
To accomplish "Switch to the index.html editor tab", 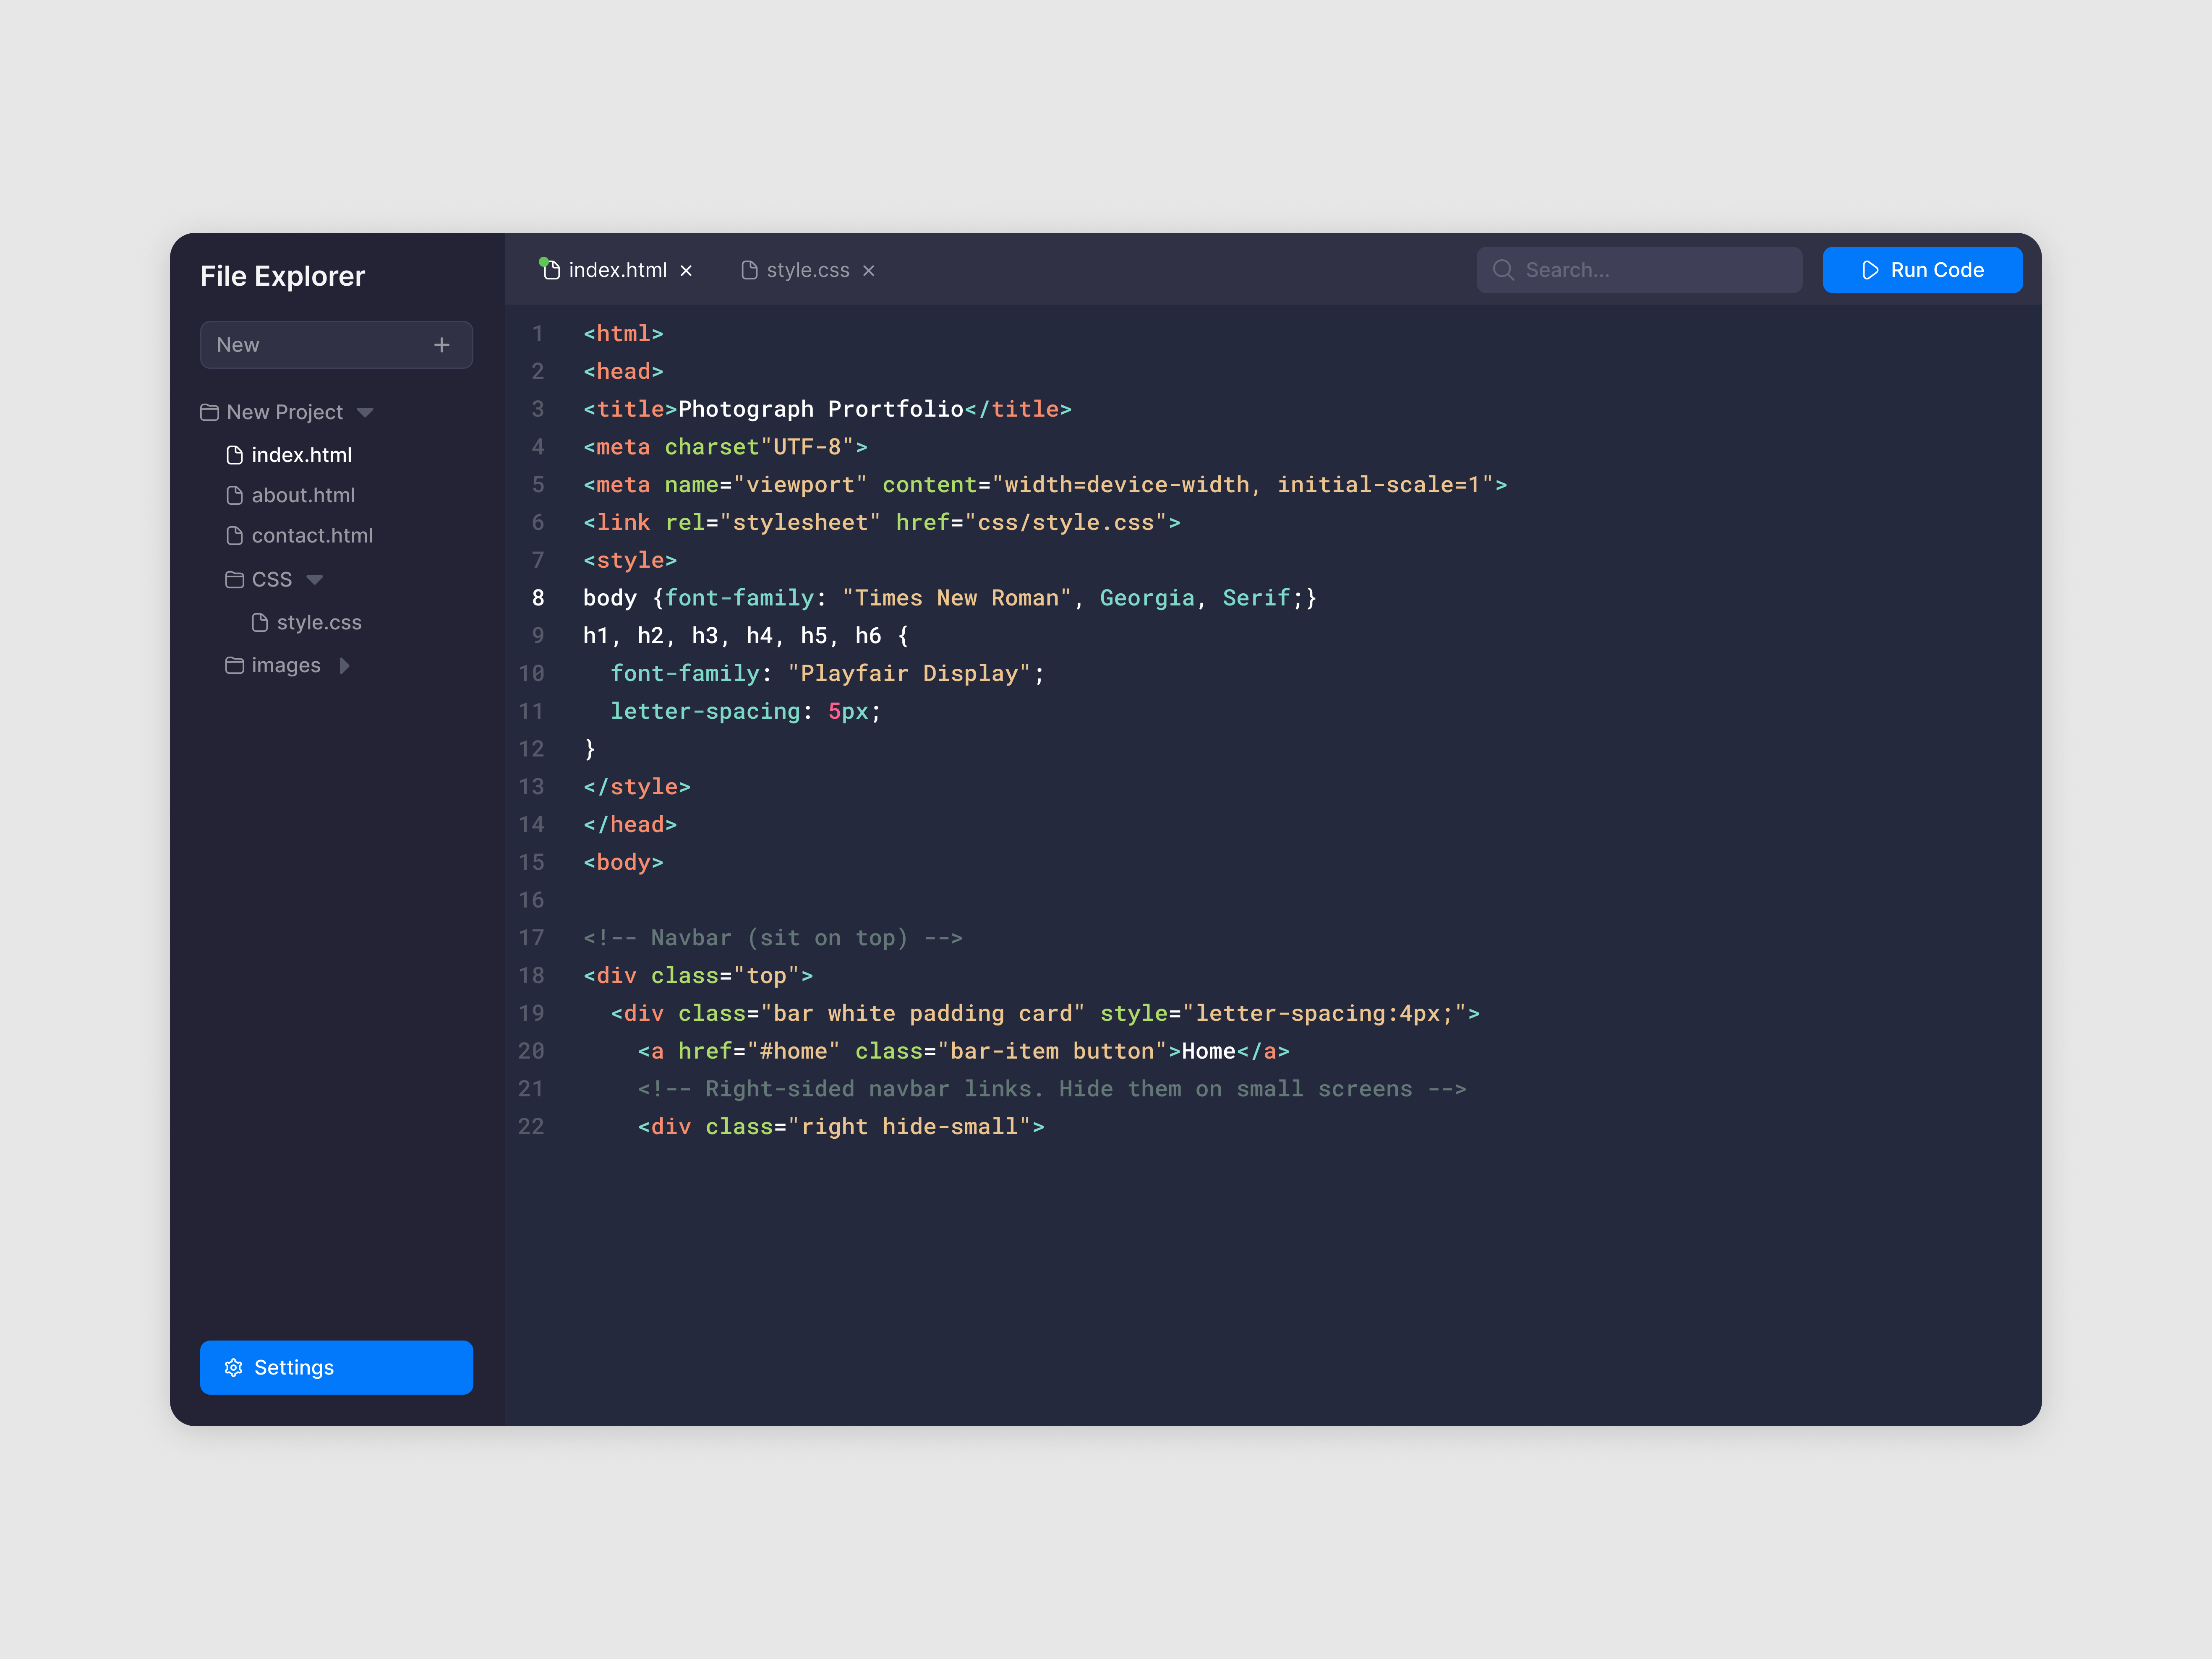I will point(617,270).
